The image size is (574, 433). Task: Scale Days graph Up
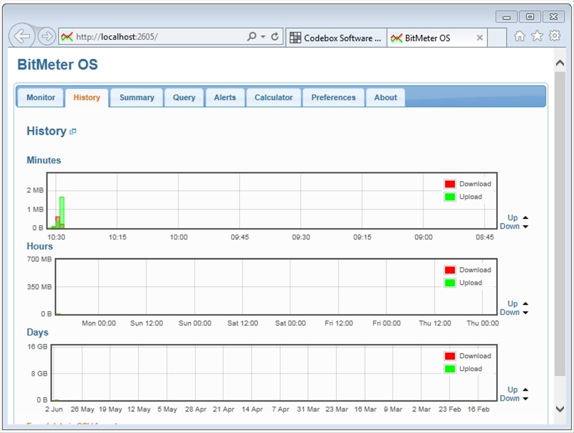point(512,390)
